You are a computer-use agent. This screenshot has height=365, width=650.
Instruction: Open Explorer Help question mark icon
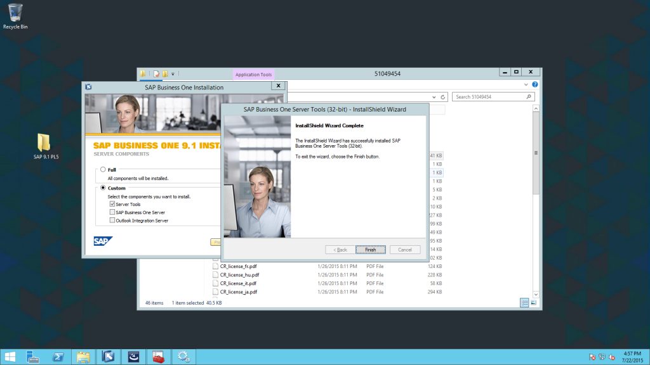point(534,84)
